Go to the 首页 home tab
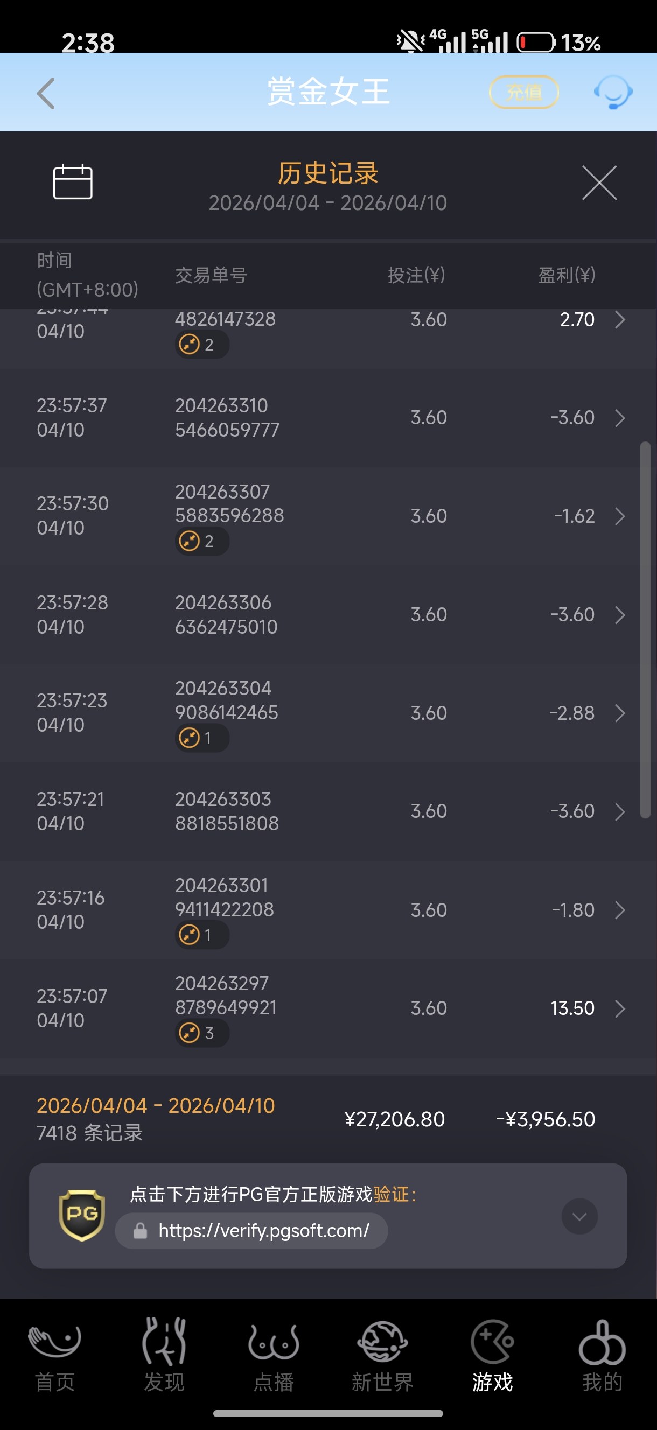The image size is (657, 1430). point(54,1355)
